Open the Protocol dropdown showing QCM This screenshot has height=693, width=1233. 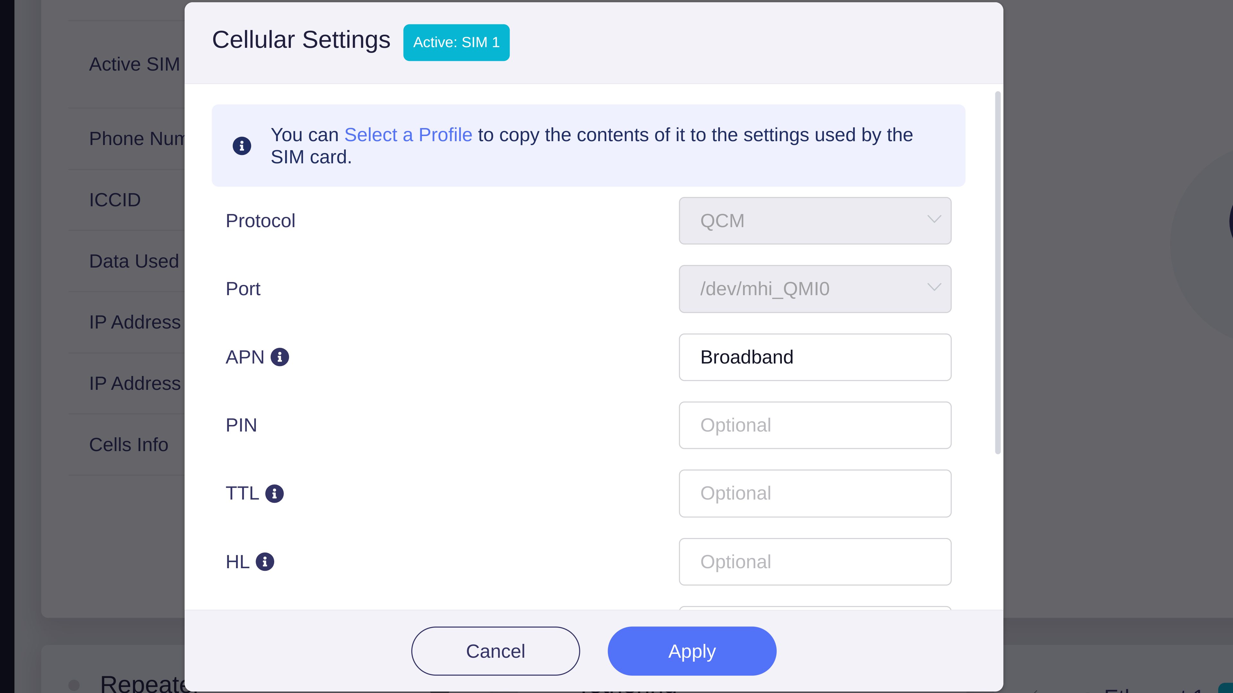click(x=815, y=221)
